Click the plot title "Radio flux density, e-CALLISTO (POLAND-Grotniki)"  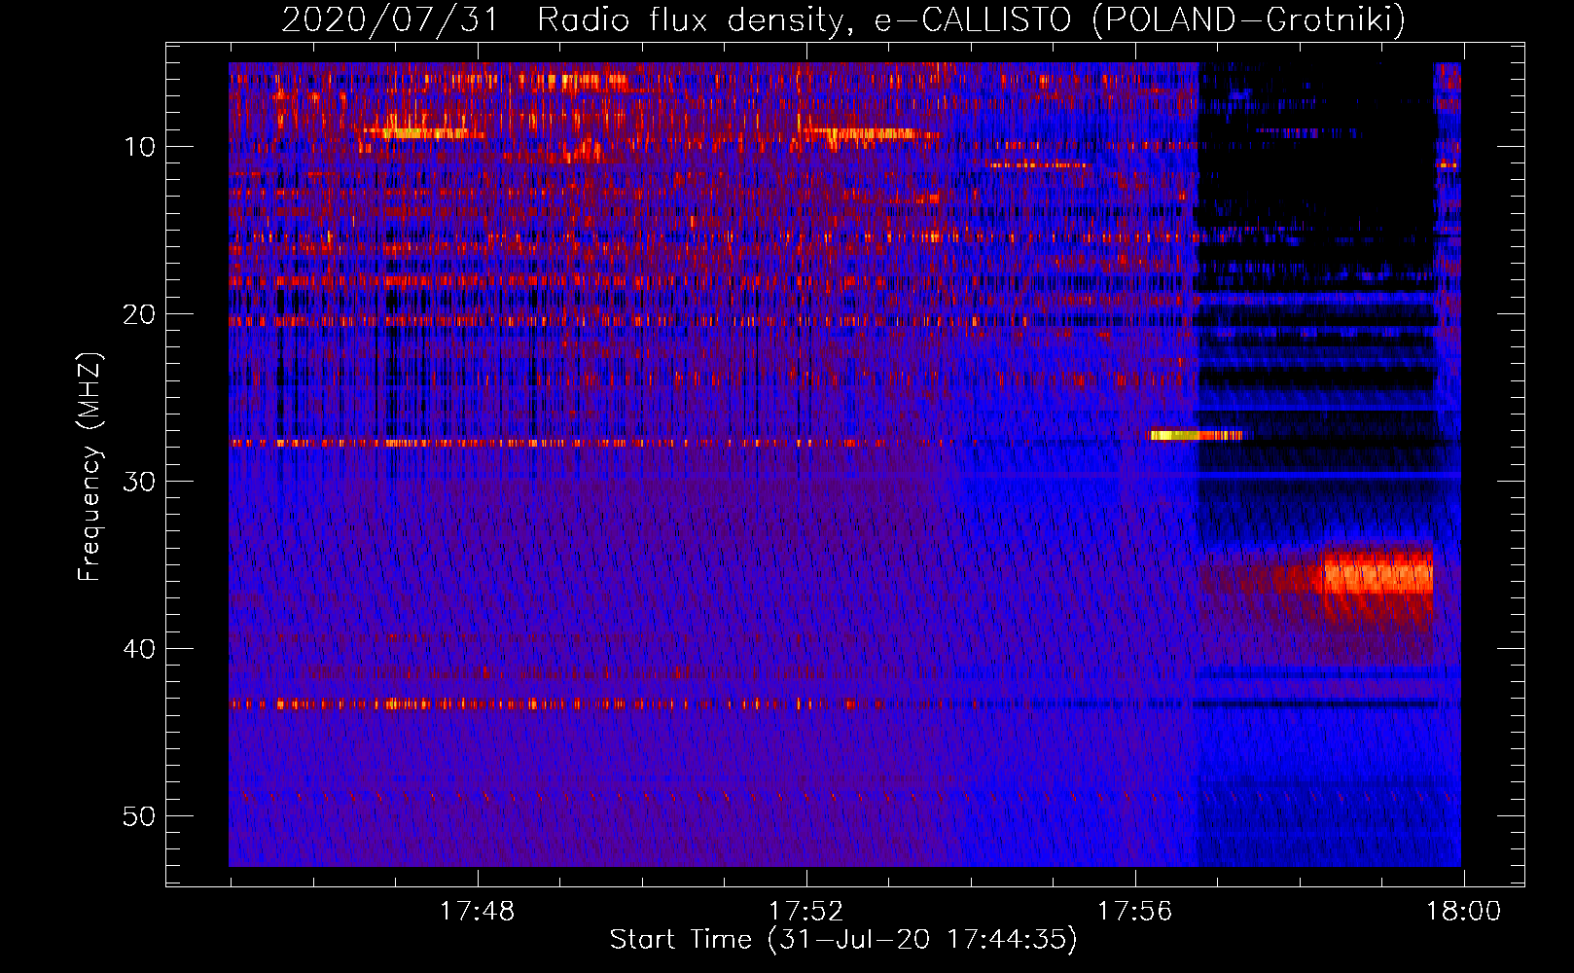[971, 19]
